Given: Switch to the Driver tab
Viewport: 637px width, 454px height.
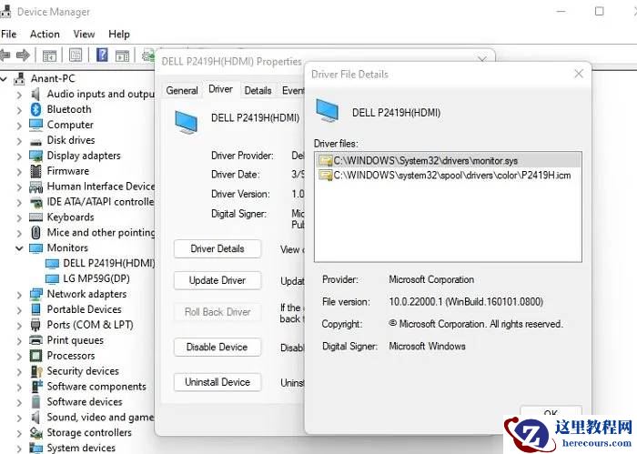Looking at the screenshot, I should tap(220, 89).
